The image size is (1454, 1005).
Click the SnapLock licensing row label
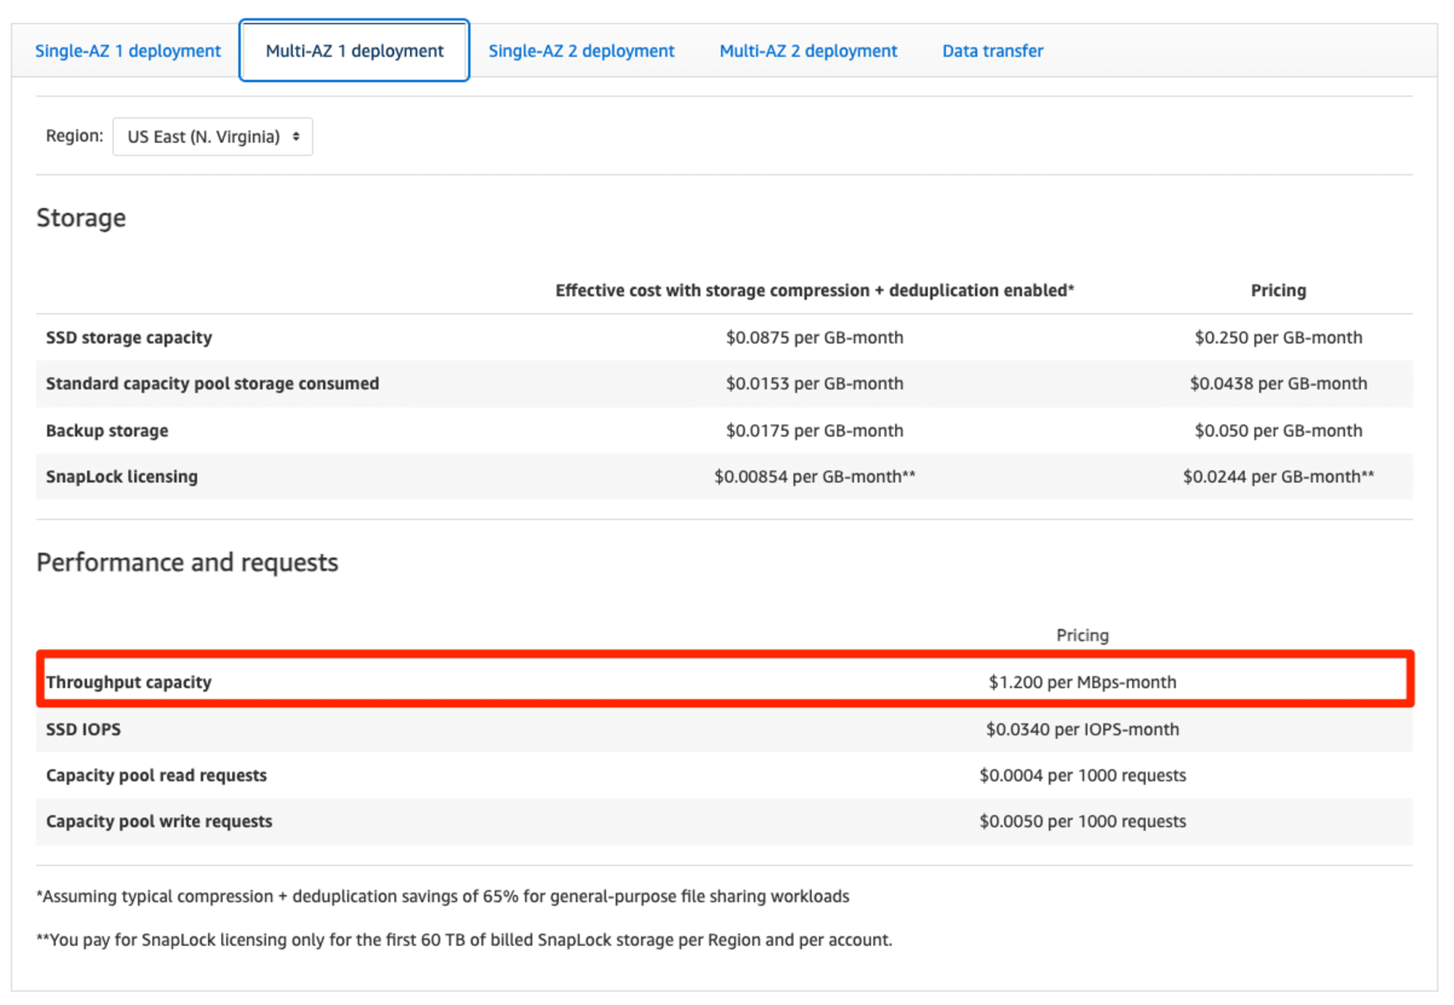(121, 476)
